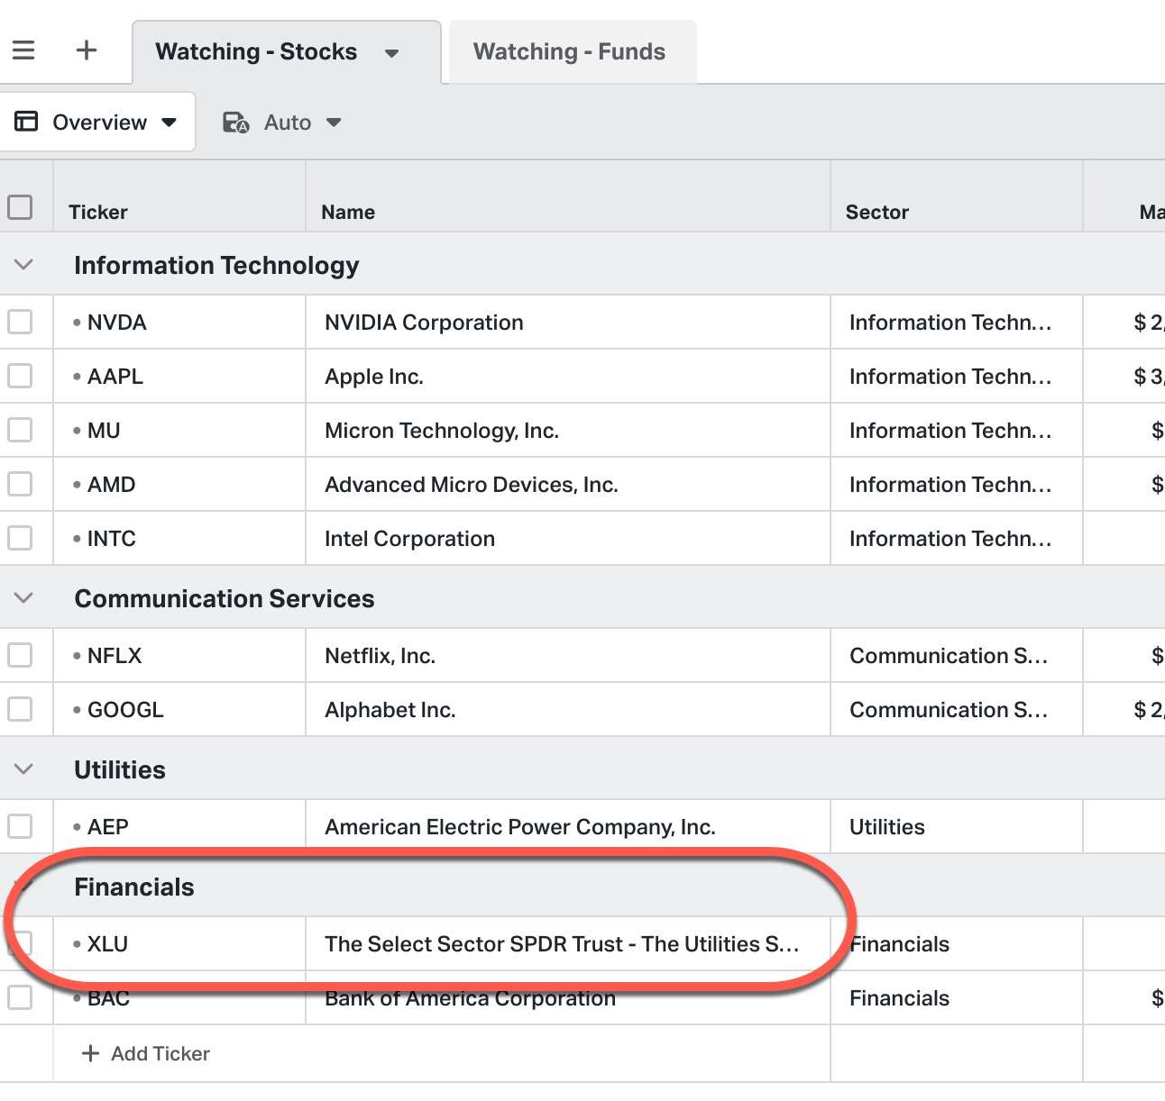Click the AEP ticker cell

[179, 827]
